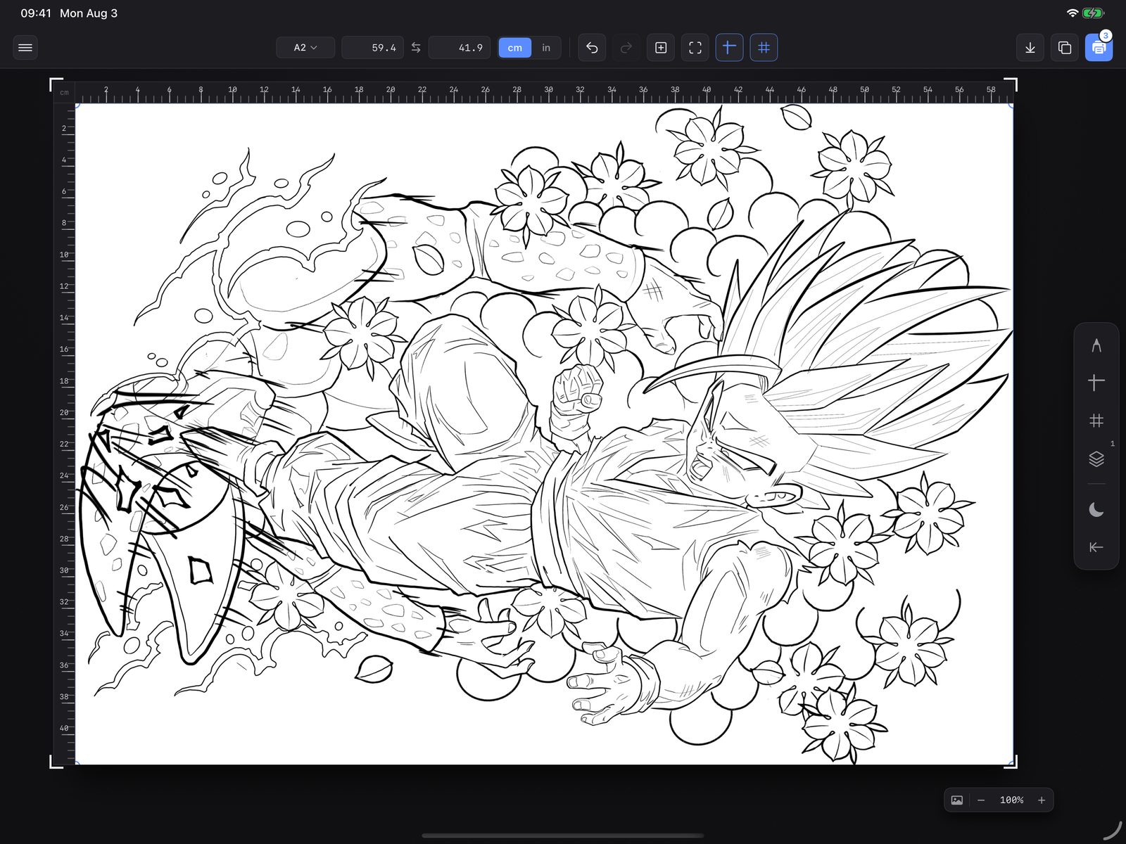Toggle dark mode moon icon
This screenshot has height=844, width=1126.
pyautogui.click(x=1096, y=509)
